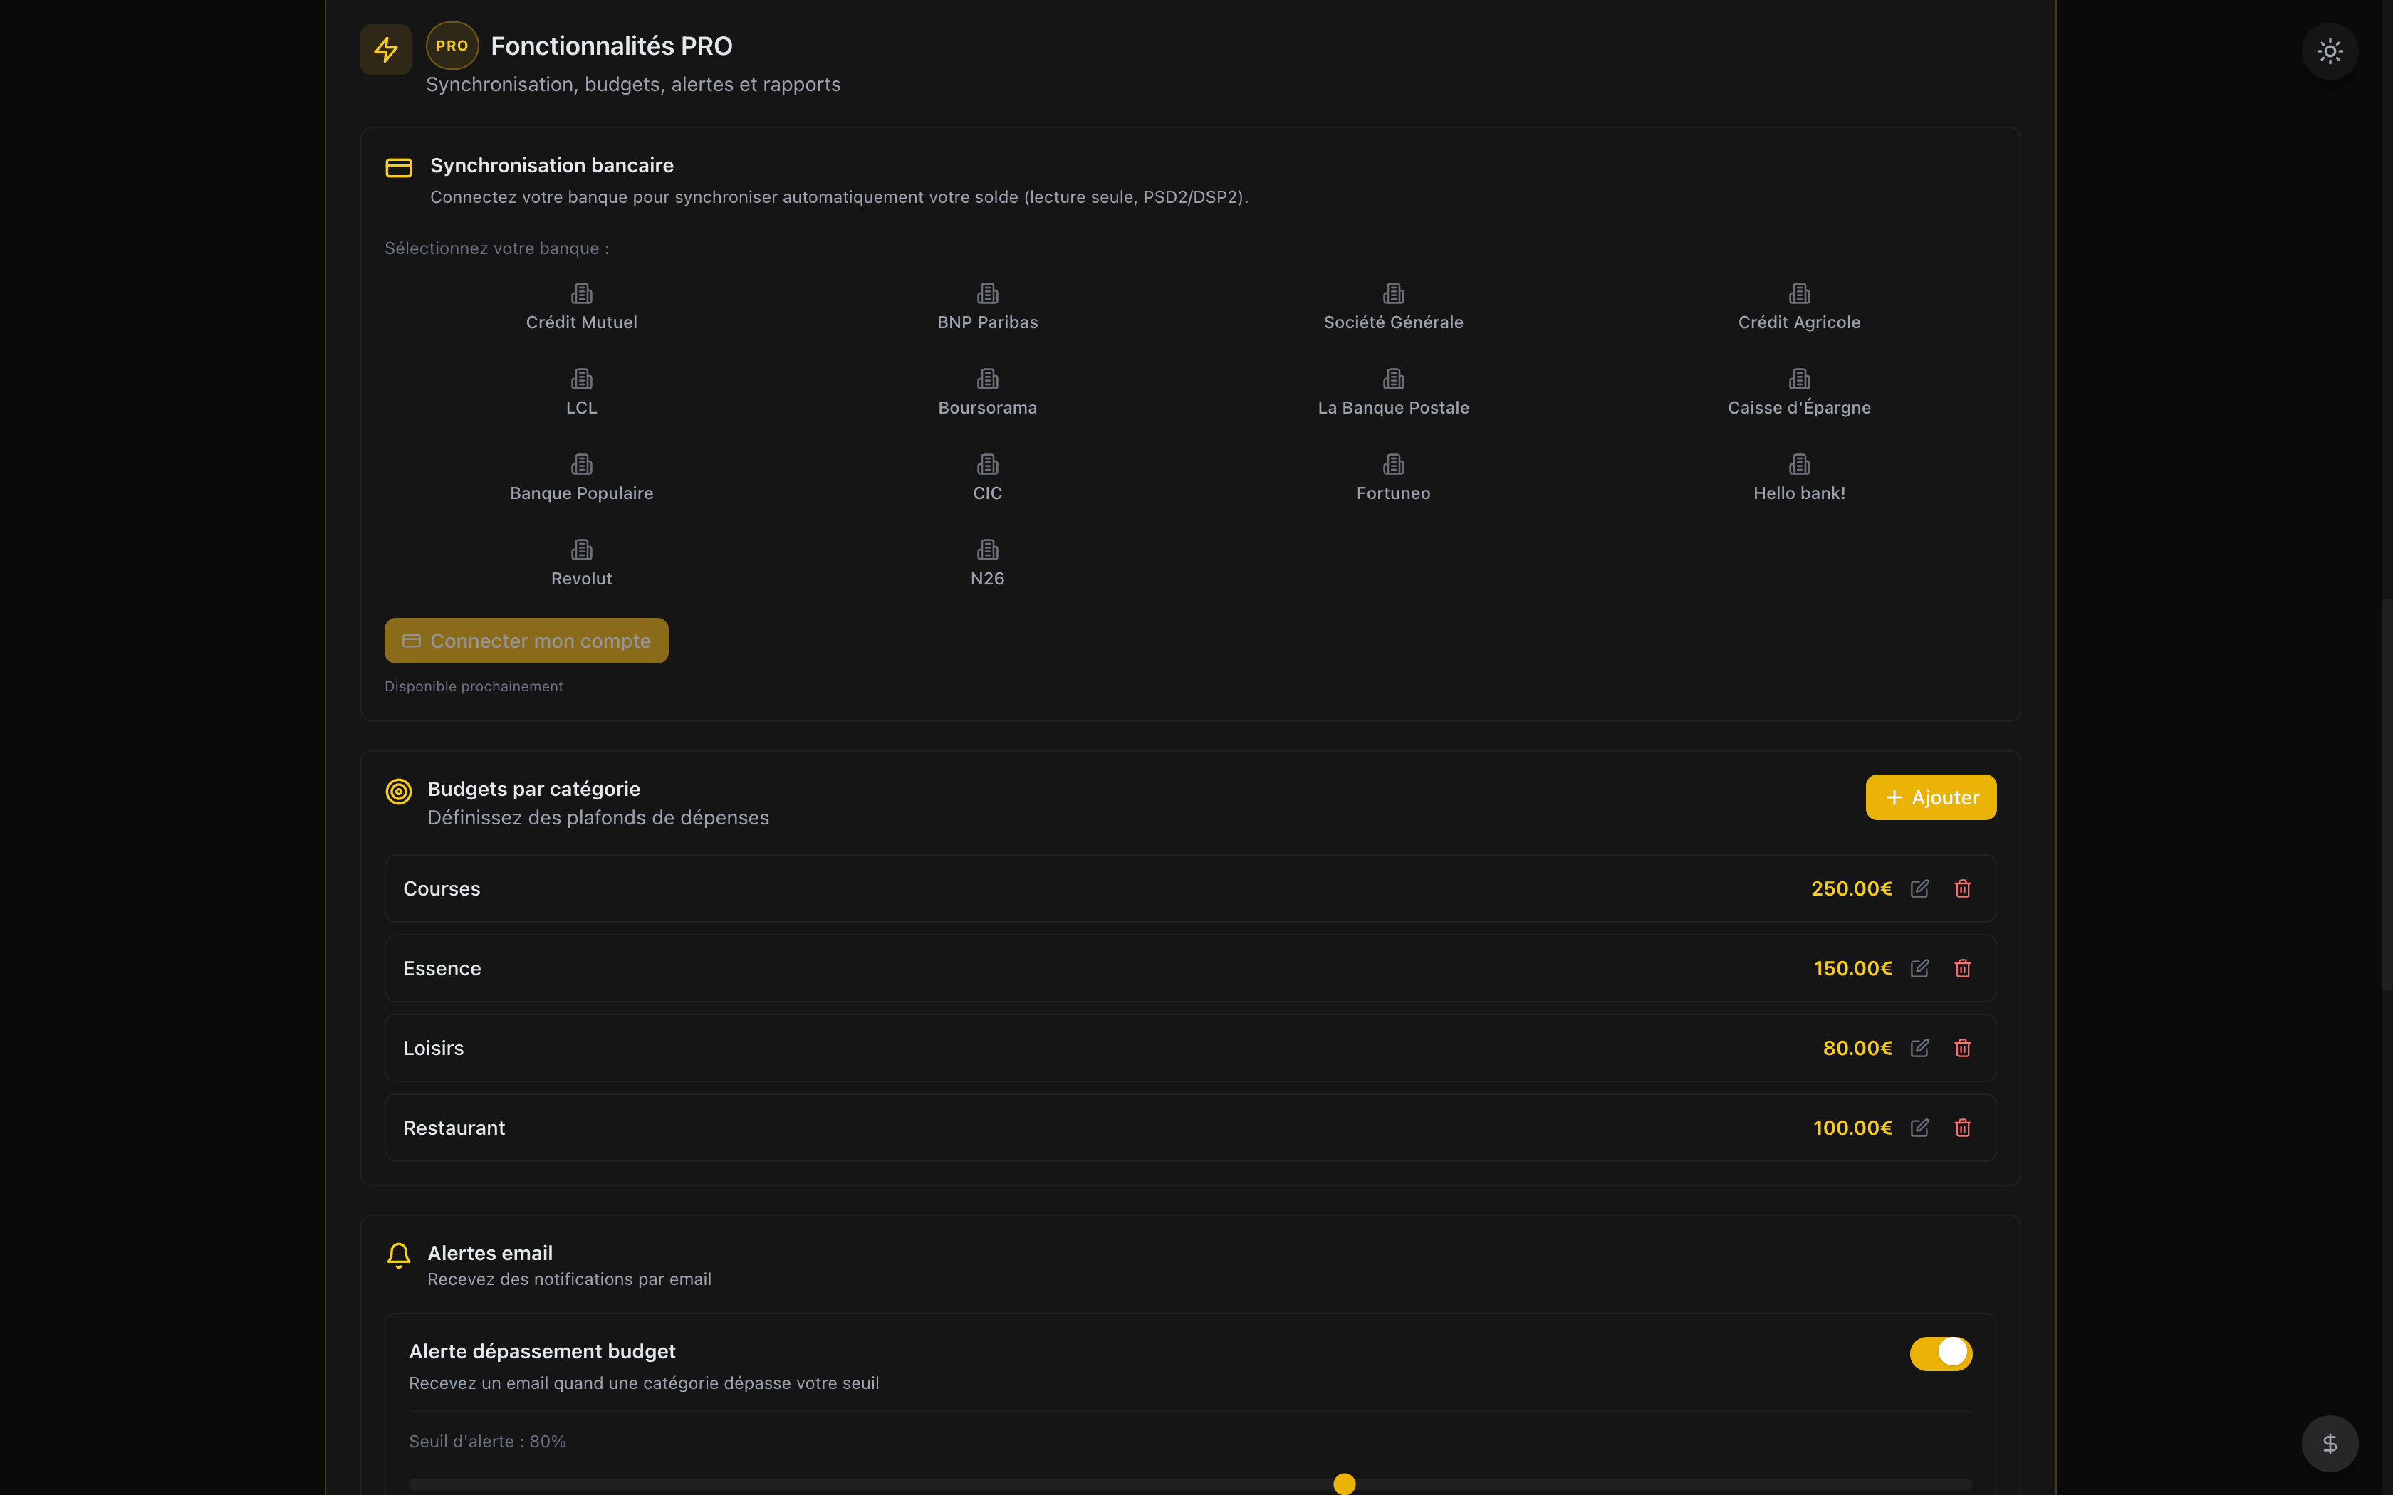Screen dimensions: 2393x1495
Task: Edit the Loisirs budget
Action: click(x=1919, y=1048)
